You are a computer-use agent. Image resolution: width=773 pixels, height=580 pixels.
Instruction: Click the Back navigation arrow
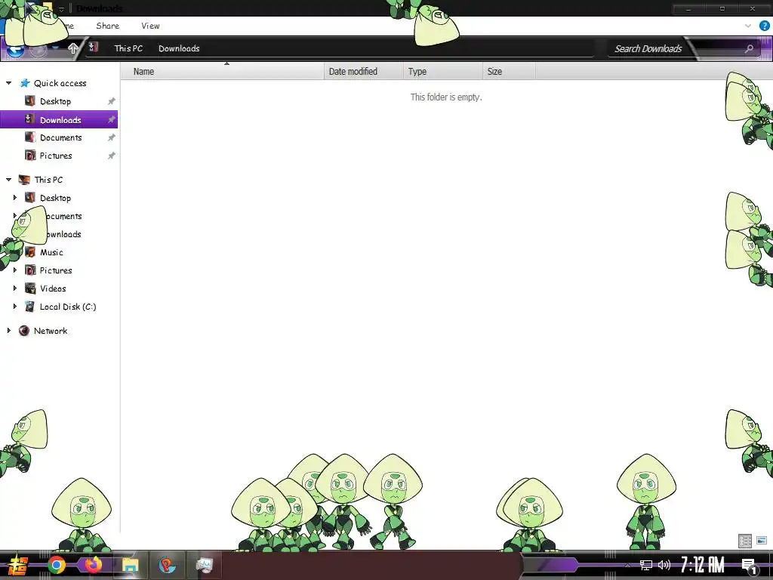(x=16, y=49)
